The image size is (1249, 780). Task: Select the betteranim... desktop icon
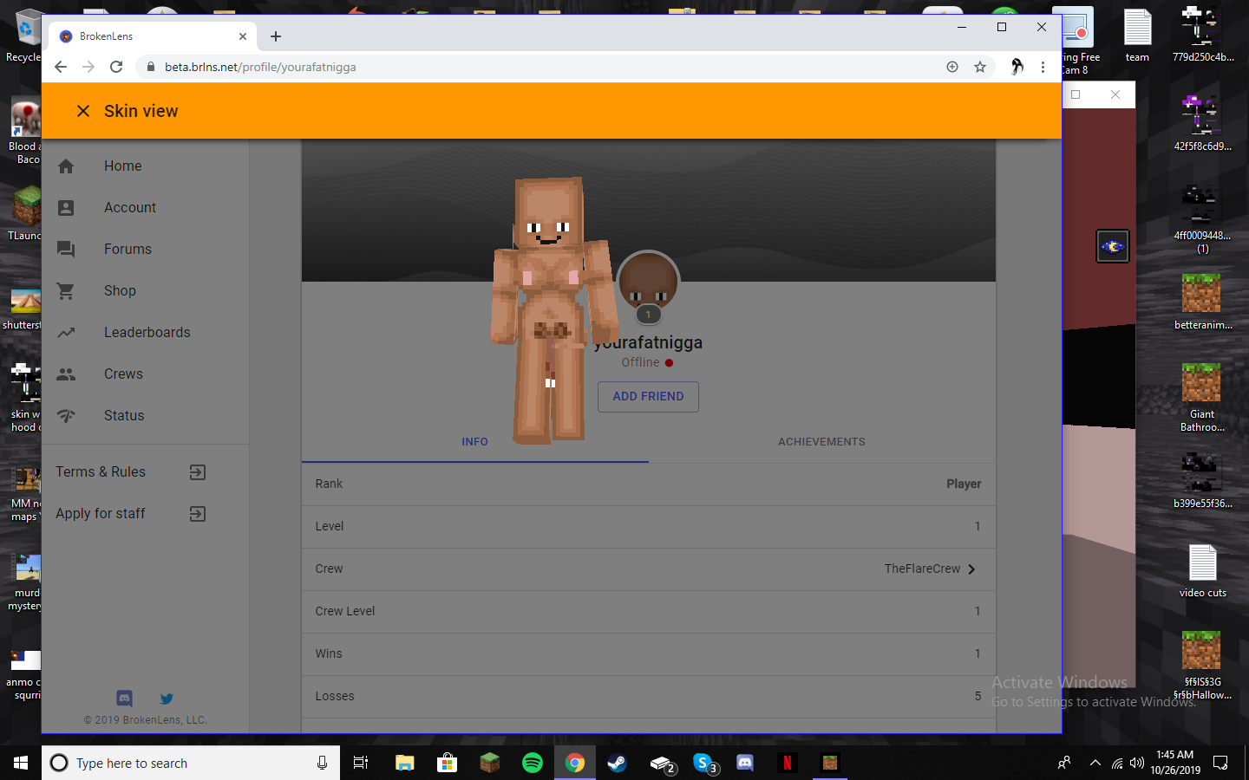tap(1202, 302)
